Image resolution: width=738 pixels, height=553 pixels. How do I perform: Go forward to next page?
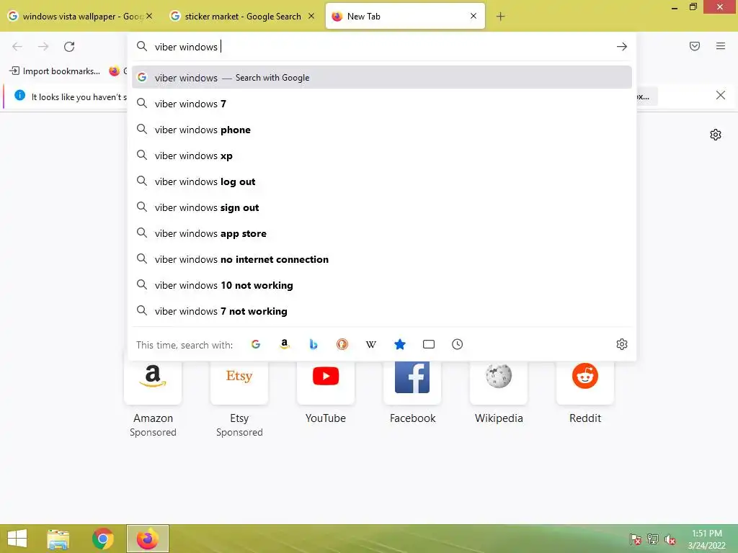pyautogui.click(x=43, y=47)
